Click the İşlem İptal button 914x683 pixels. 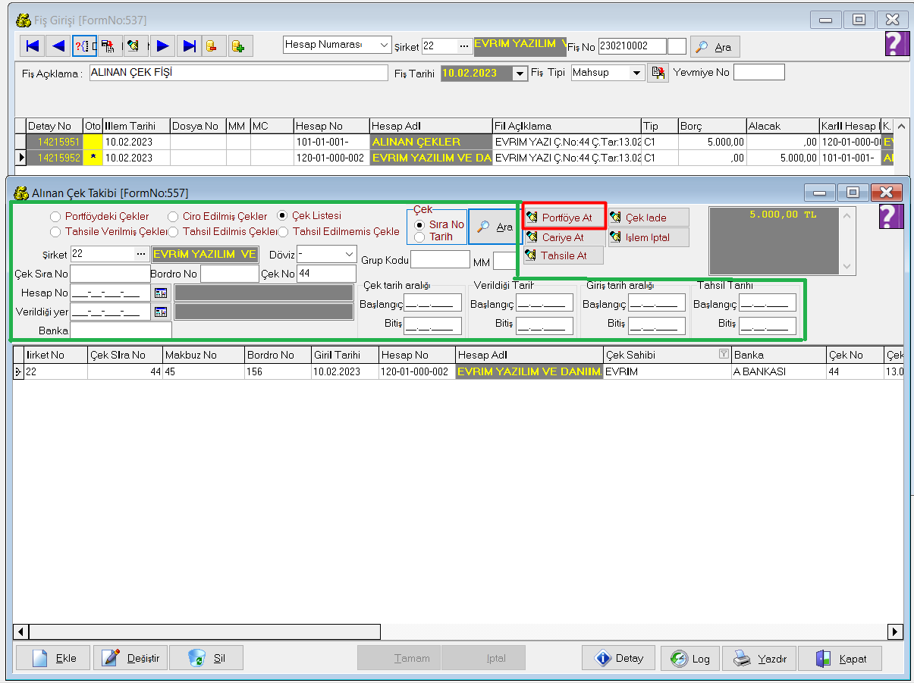click(x=649, y=237)
